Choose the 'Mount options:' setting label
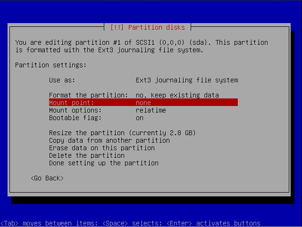This screenshot has height=227, width=302. [x=75, y=110]
